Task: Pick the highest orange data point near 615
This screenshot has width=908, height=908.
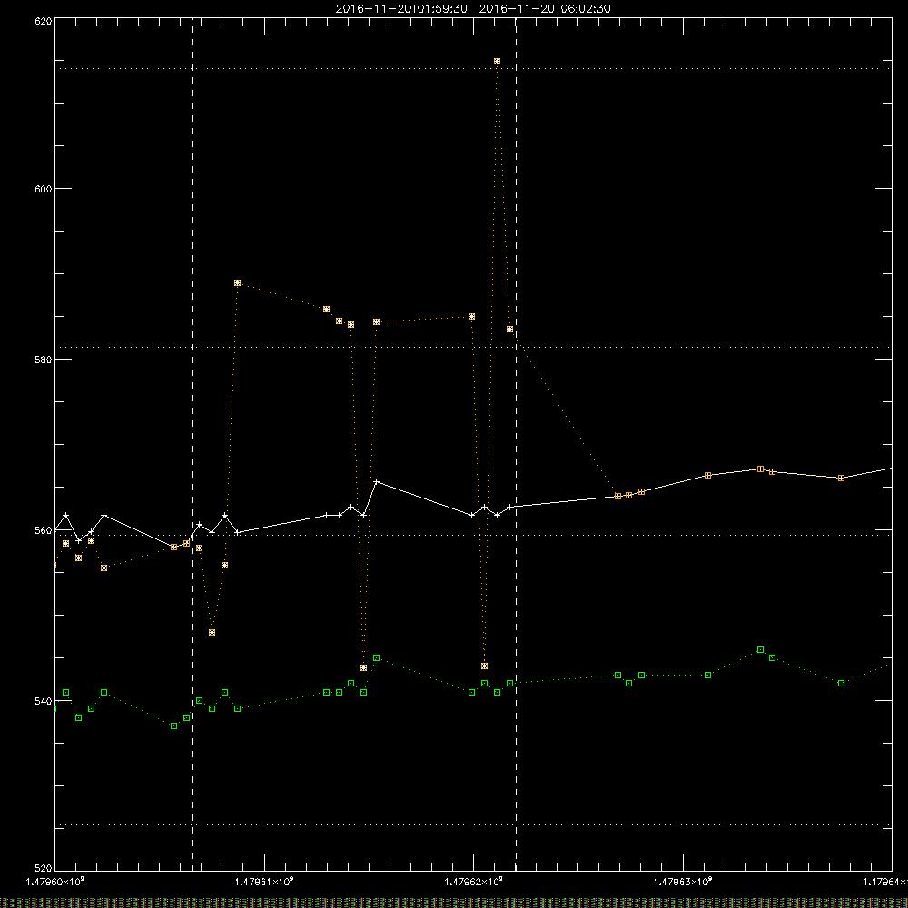Action: tap(497, 62)
